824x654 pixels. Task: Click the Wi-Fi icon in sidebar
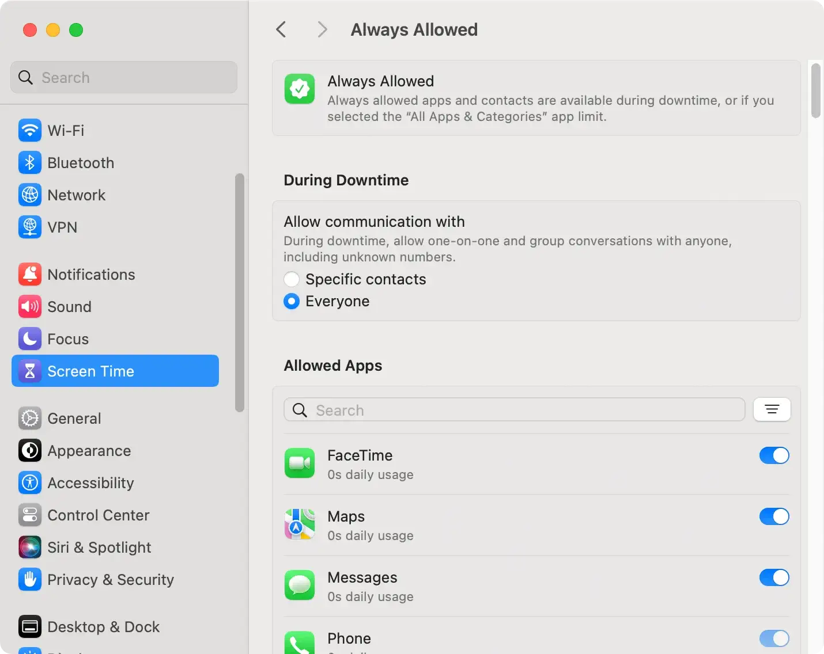pyautogui.click(x=29, y=131)
